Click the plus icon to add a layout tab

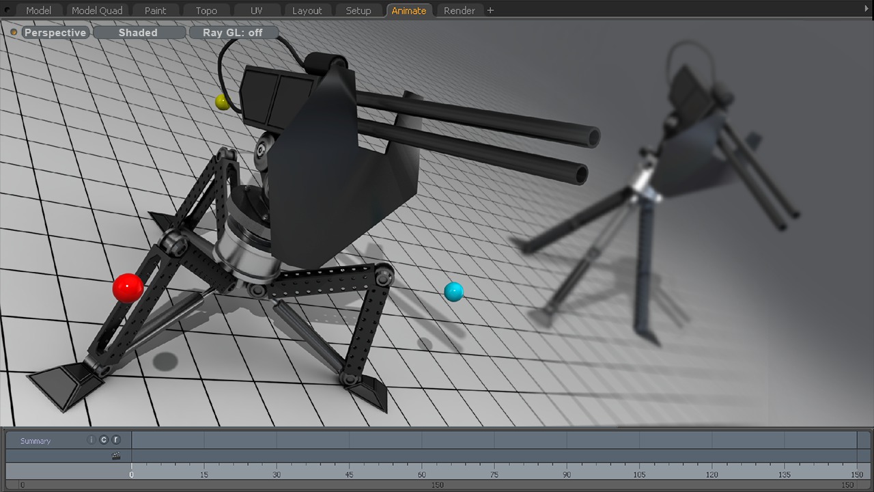pyautogui.click(x=490, y=10)
